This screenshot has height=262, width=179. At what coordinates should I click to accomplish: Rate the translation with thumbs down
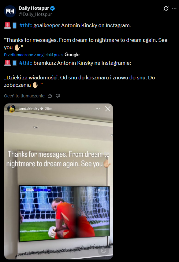pos(58,96)
